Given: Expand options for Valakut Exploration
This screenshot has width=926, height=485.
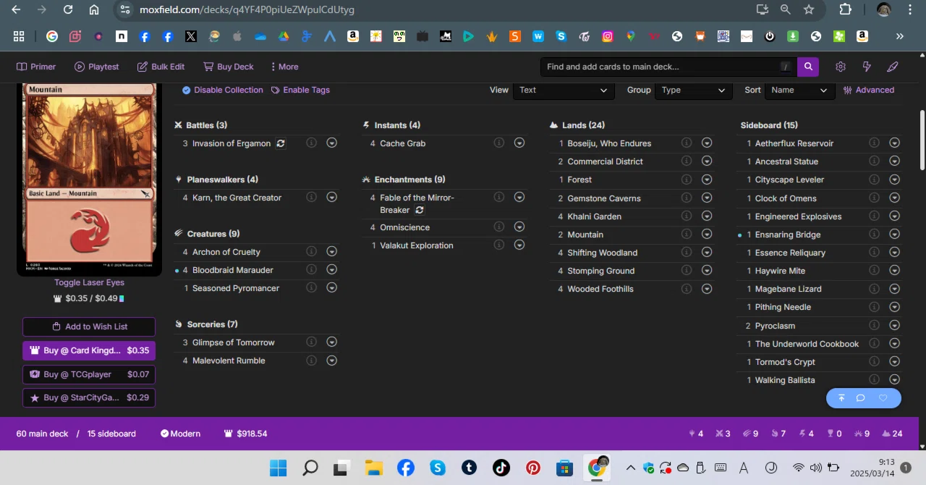Looking at the screenshot, I should coord(519,245).
